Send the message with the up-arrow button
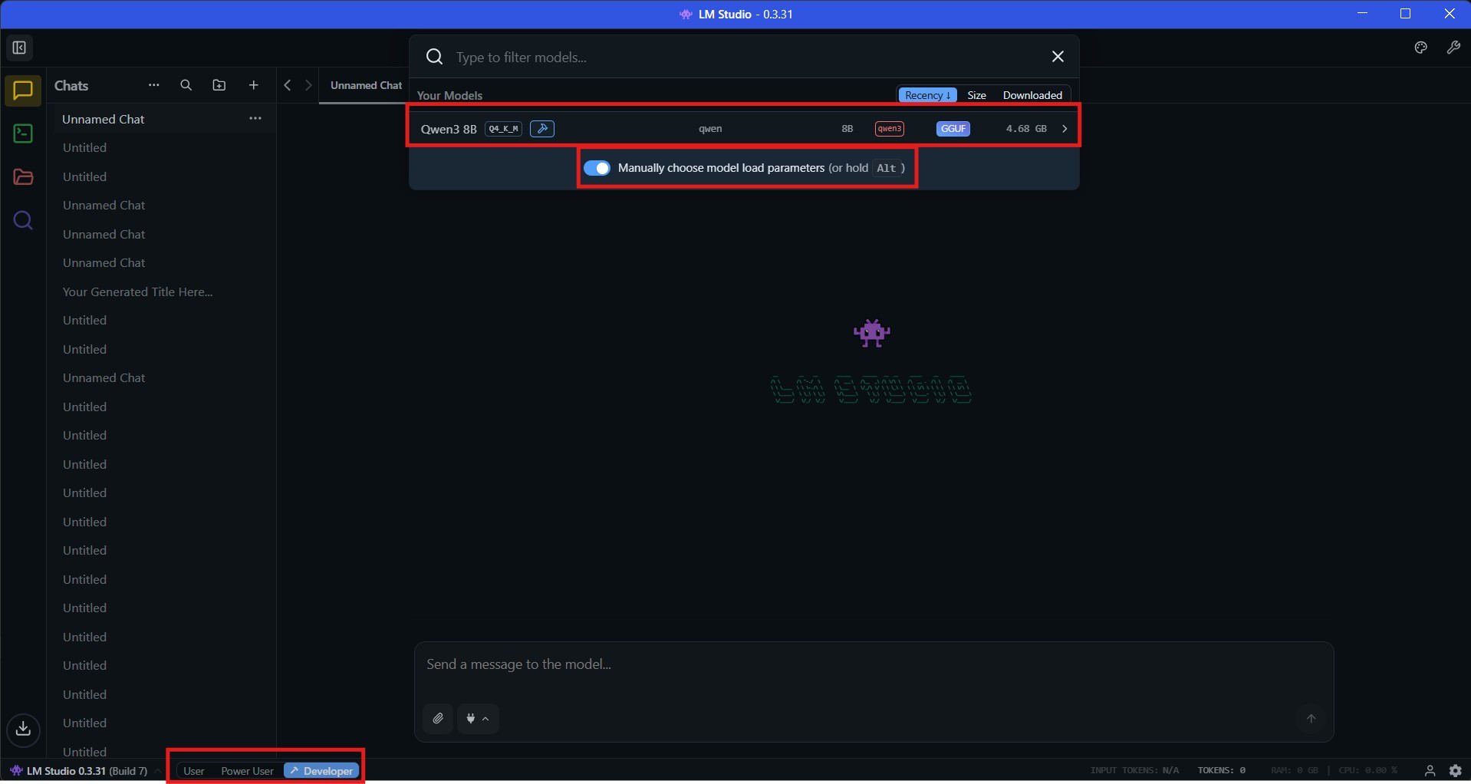Screen dimensions: 1471x784 tap(1311, 719)
